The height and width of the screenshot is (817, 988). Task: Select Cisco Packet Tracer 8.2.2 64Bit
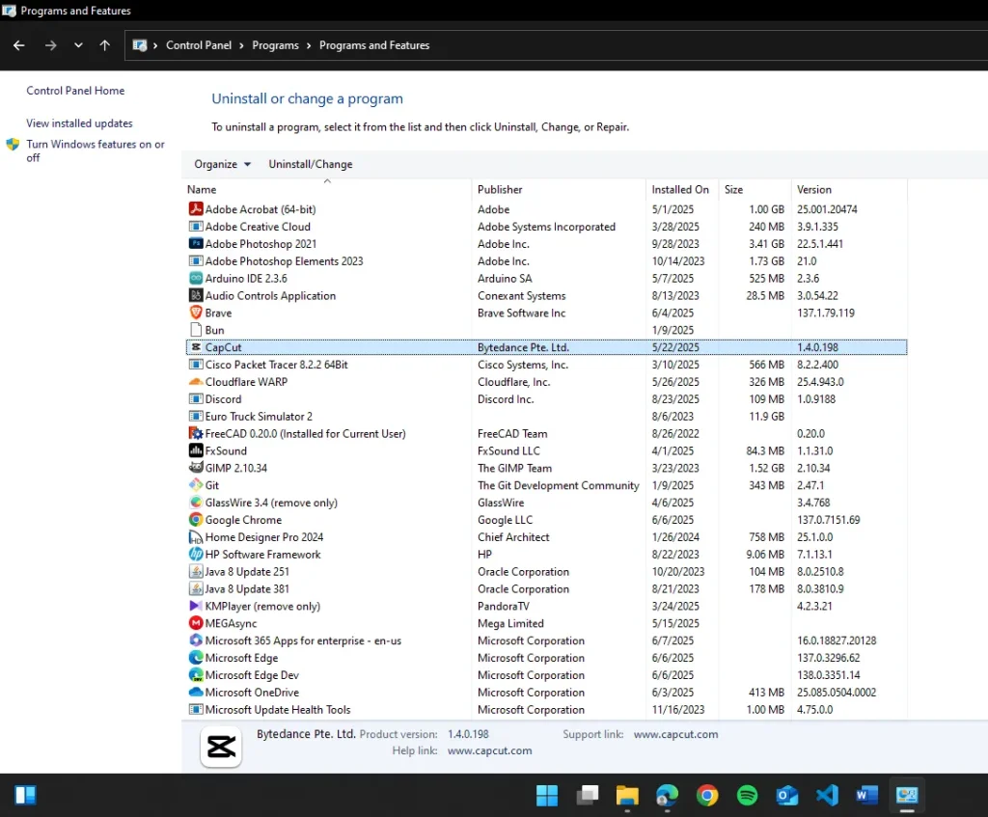click(x=546, y=365)
